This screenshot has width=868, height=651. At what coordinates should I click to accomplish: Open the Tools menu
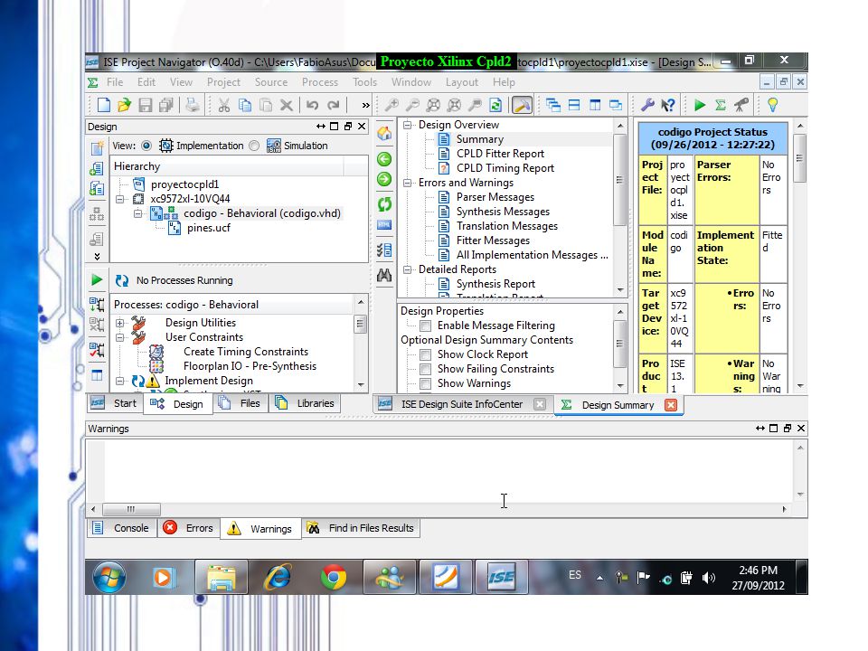pyautogui.click(x=364, y=82)
